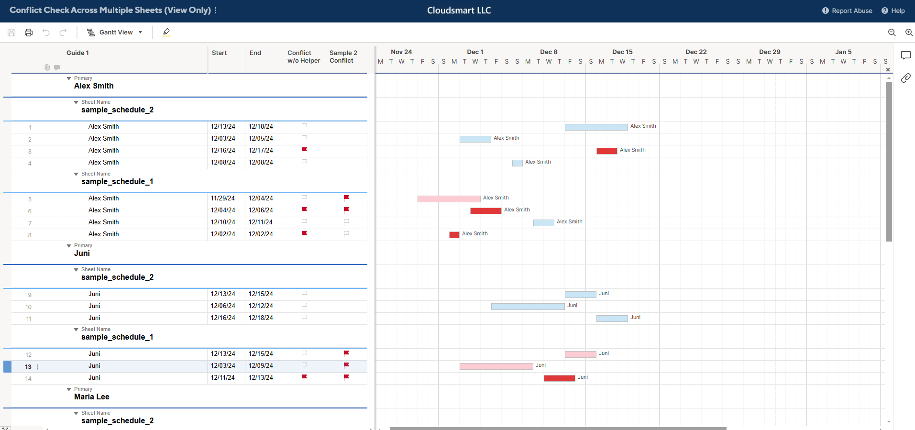915x430 pixels.
Task: Open the Conversations panel icon
Action: 906,55
